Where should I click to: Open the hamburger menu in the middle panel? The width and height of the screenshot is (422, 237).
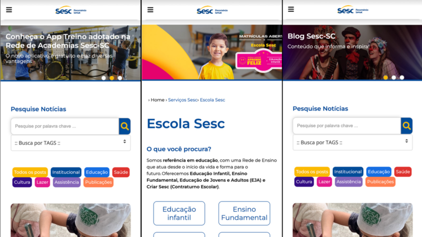(x=150, y=10)
